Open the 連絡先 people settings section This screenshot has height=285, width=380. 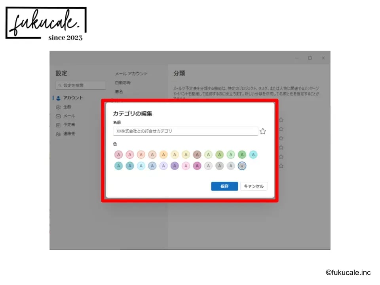point(65,133)
